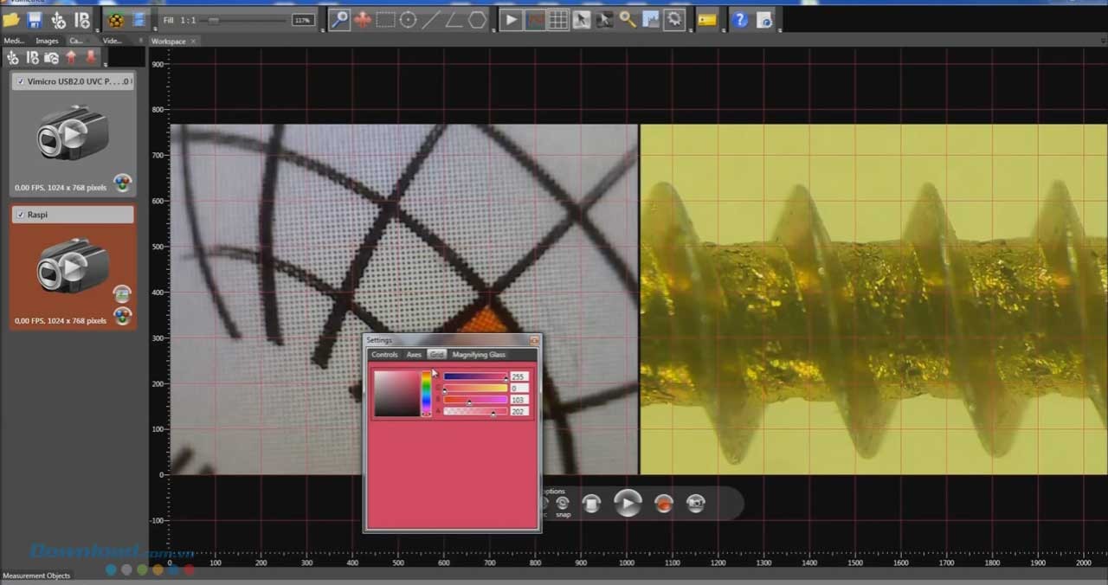Click the gear settings toolbar icon
Image resolution: width=1108 pixels, height=585 pixels.
point(674,20)
